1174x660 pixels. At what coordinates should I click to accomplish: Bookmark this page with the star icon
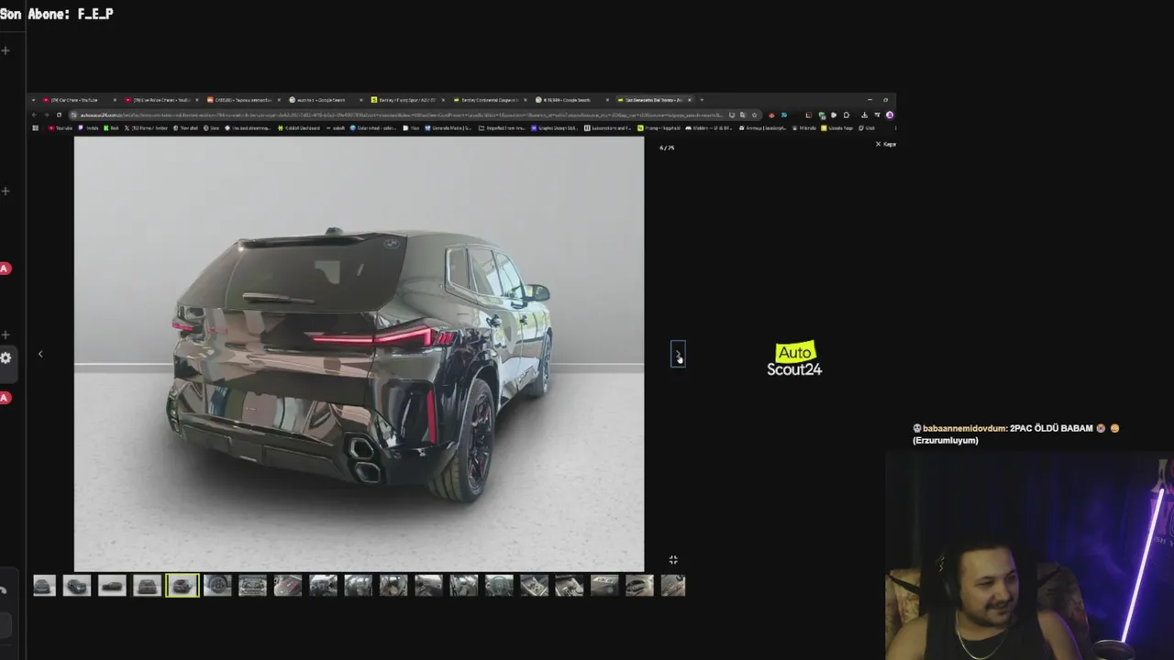pyautogui.click(x=754, y=115)
